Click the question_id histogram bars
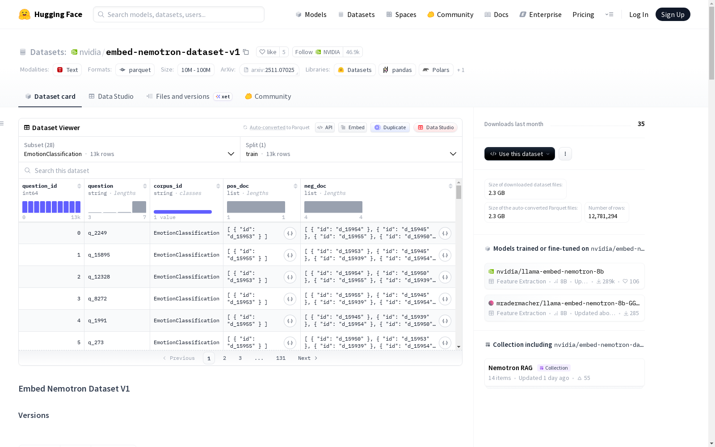This screenshot has height=447, width=715. (51, 207)
